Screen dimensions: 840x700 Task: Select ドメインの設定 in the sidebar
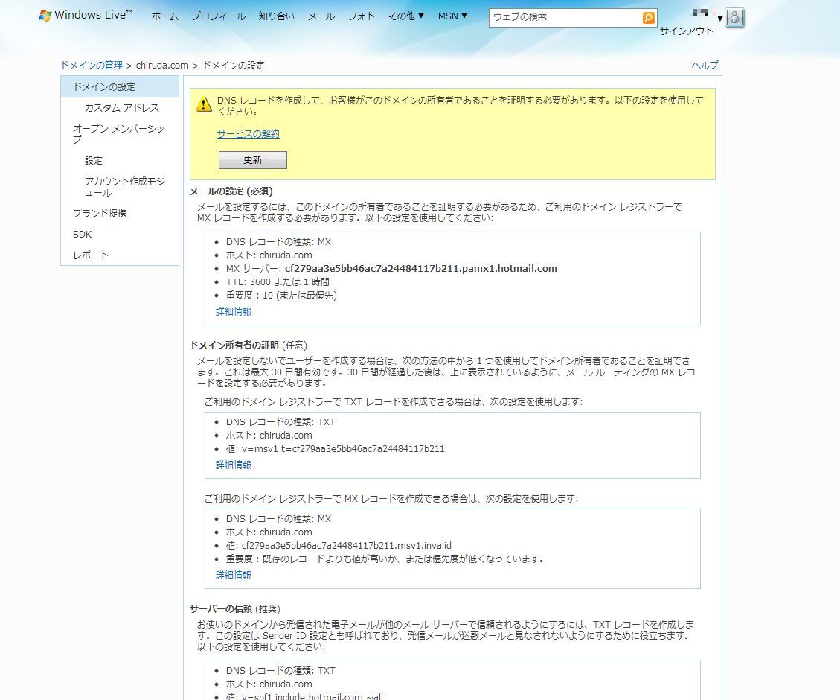point(120,87)
